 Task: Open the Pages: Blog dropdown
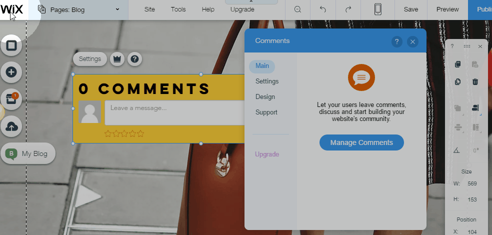[78, 9]
